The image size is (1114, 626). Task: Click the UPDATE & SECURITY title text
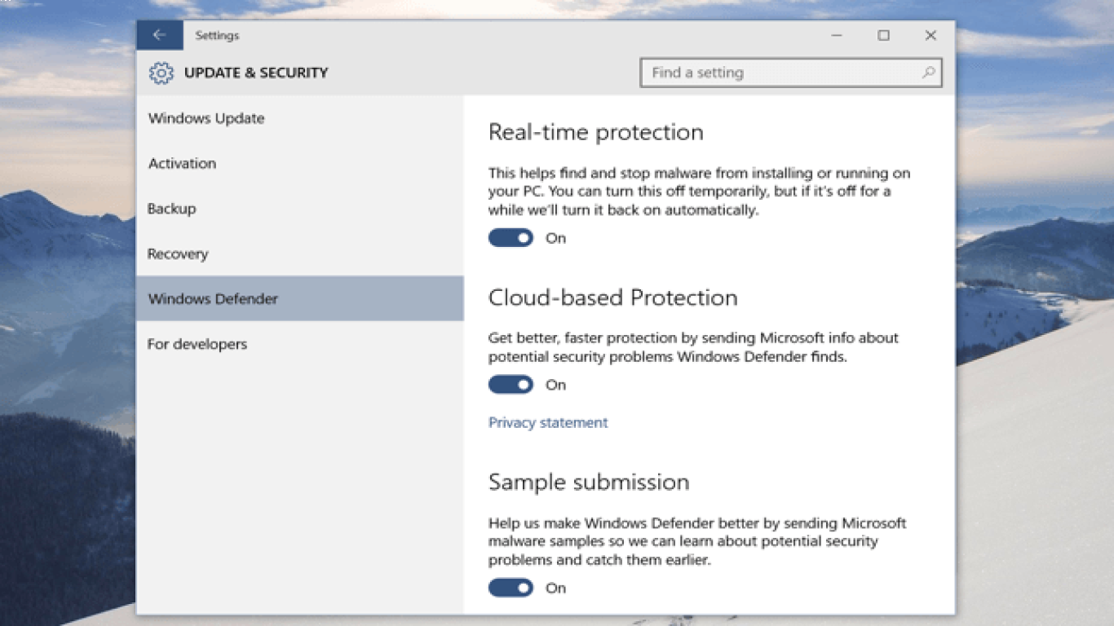click(x=256, y=73)
